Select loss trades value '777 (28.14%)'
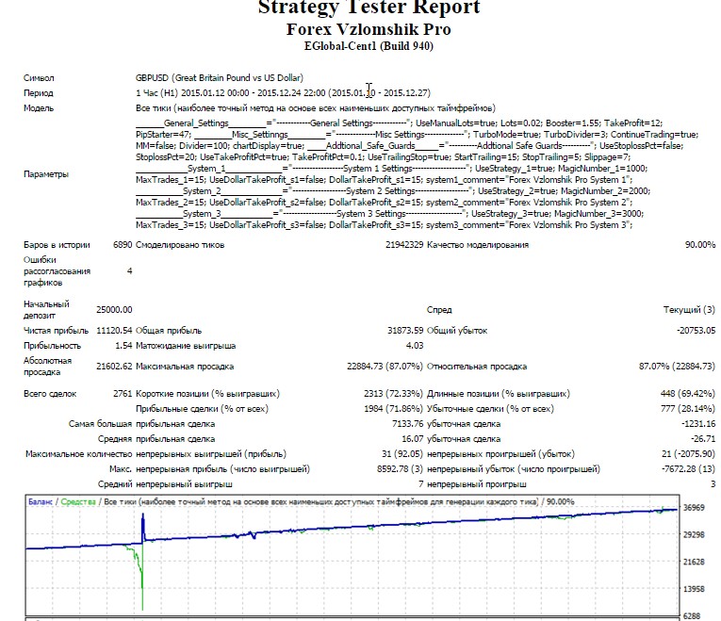This screenshot has height=621, width=721. (688, 409)
